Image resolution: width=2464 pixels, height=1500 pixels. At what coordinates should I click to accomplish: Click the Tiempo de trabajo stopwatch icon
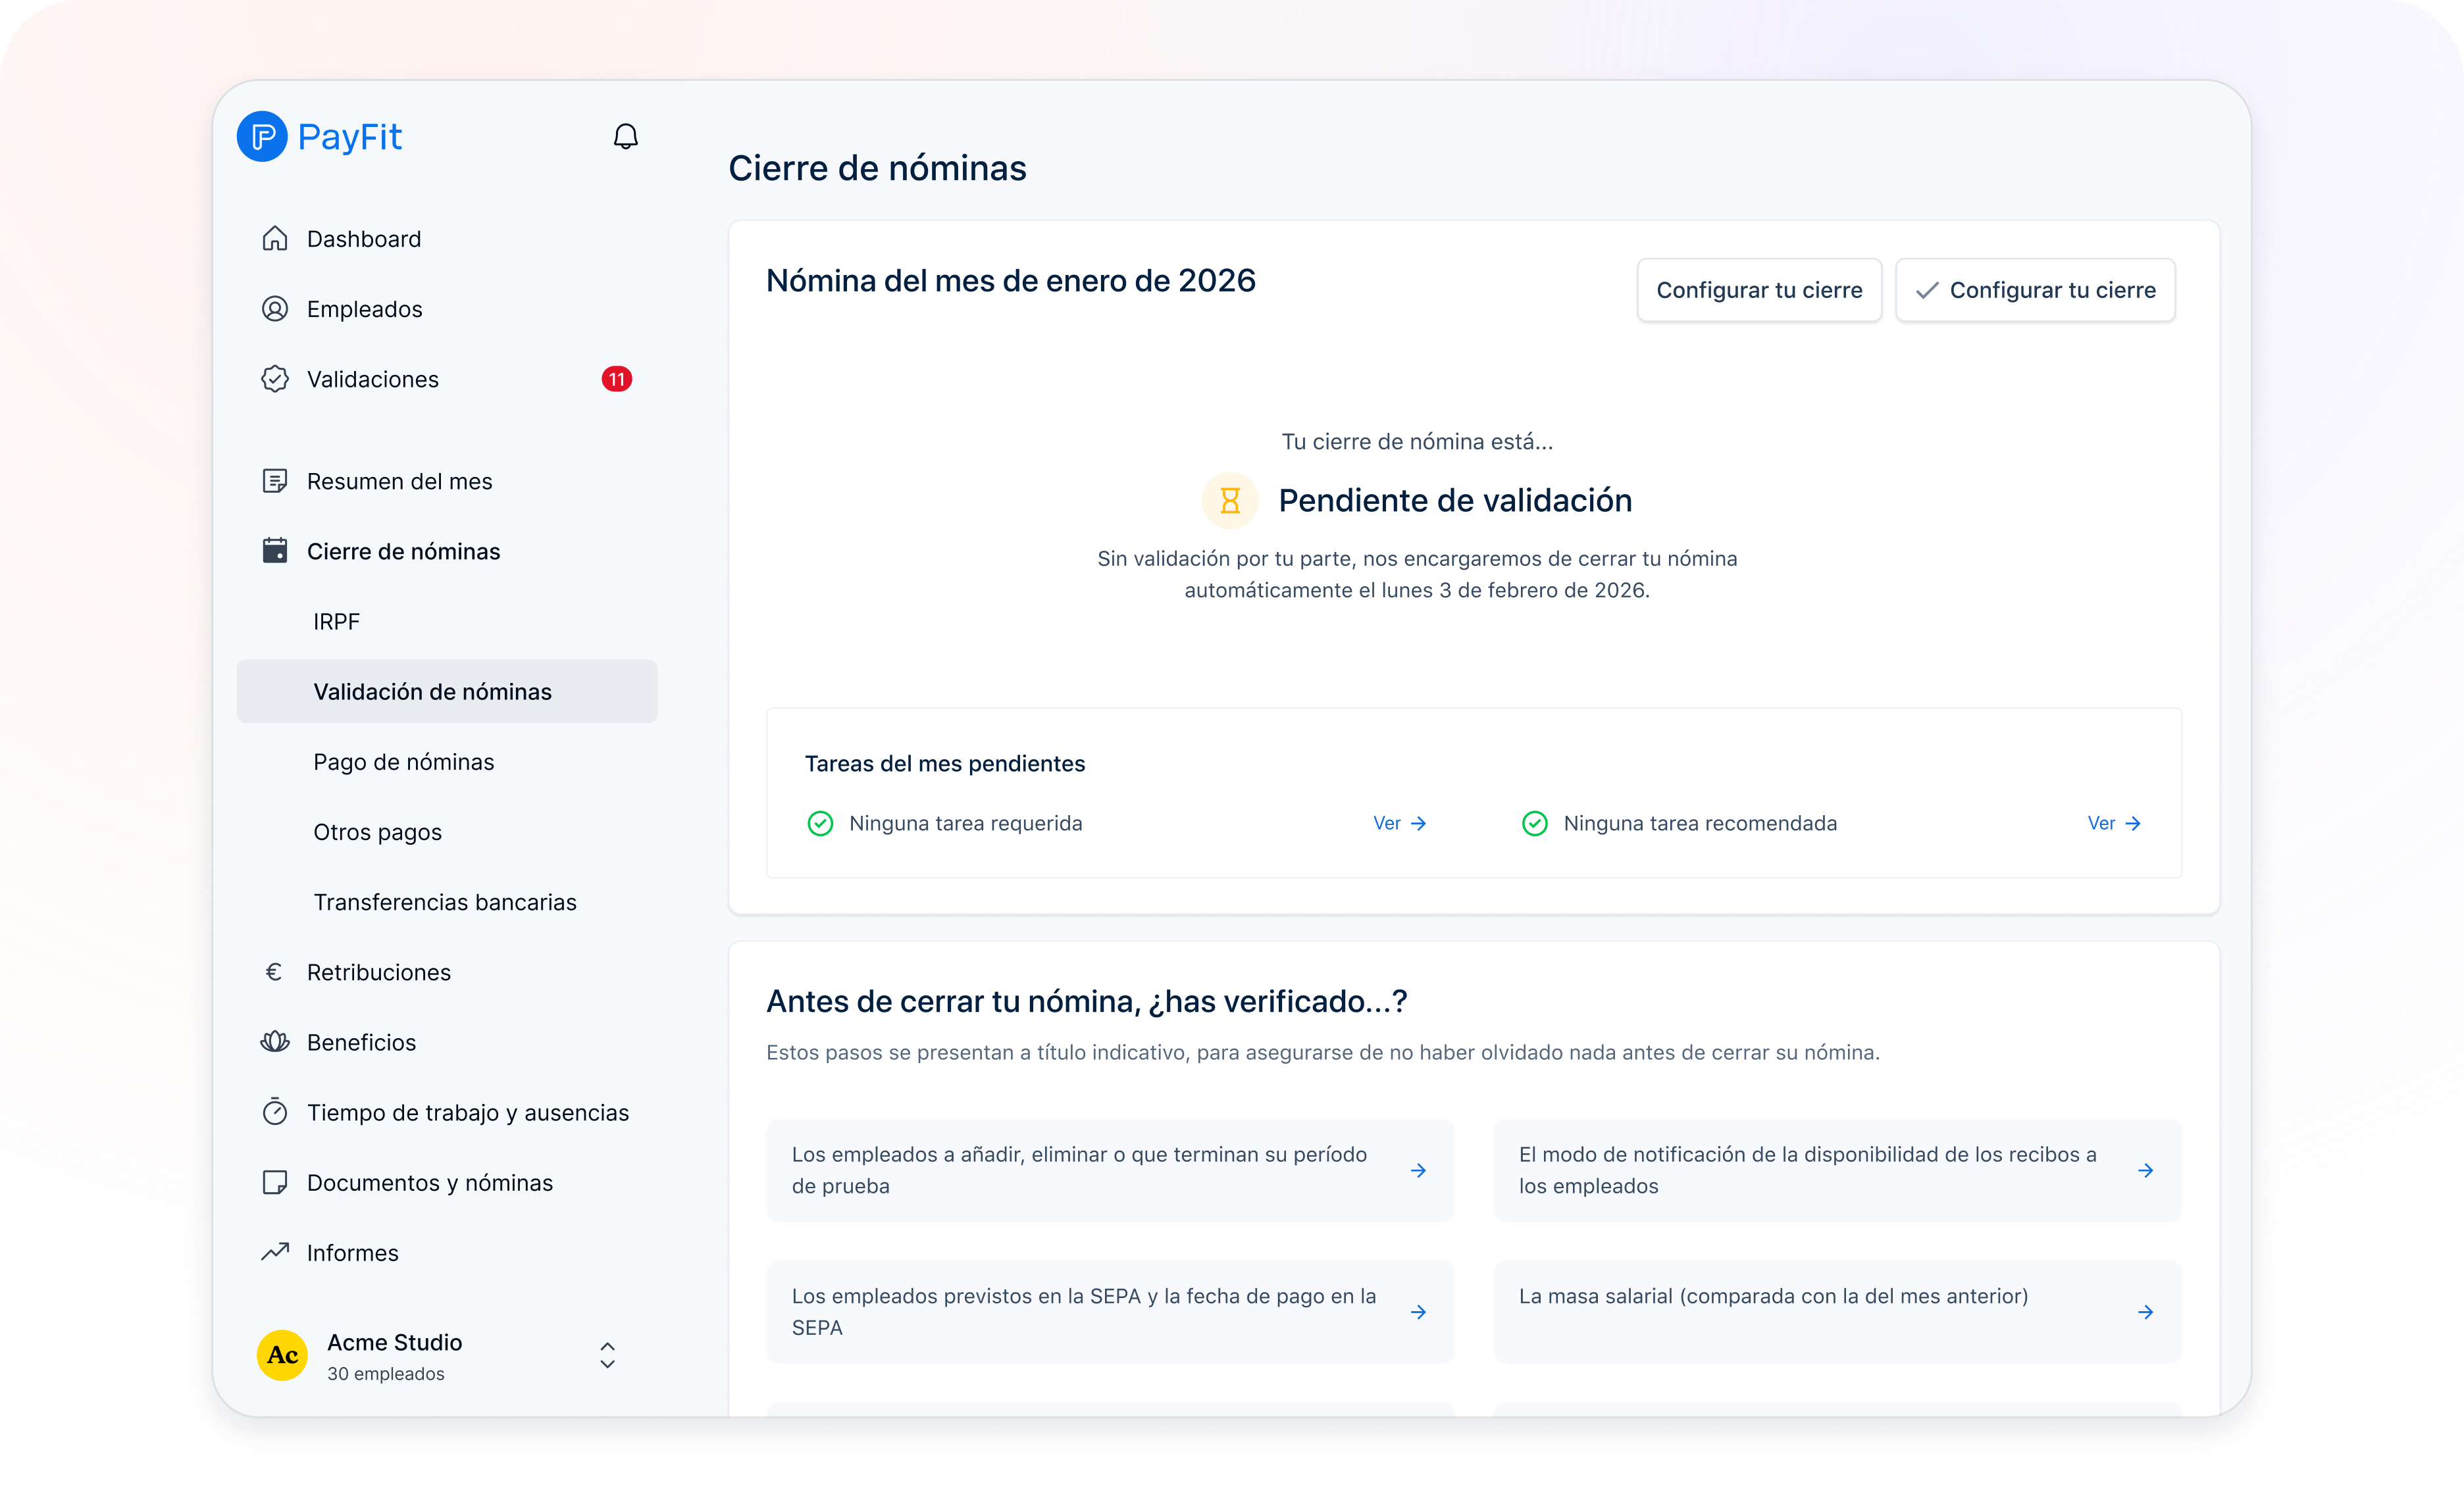(275, 1111)
